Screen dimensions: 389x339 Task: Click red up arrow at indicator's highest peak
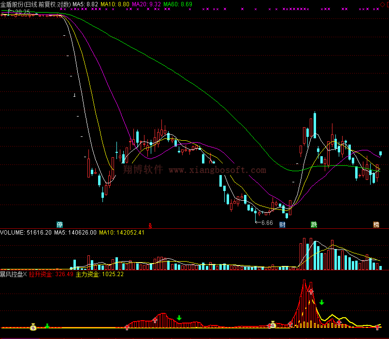tap(311, 291)
